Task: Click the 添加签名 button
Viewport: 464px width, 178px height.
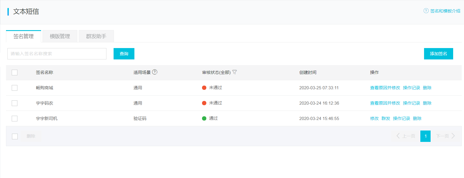Action: 438,54
